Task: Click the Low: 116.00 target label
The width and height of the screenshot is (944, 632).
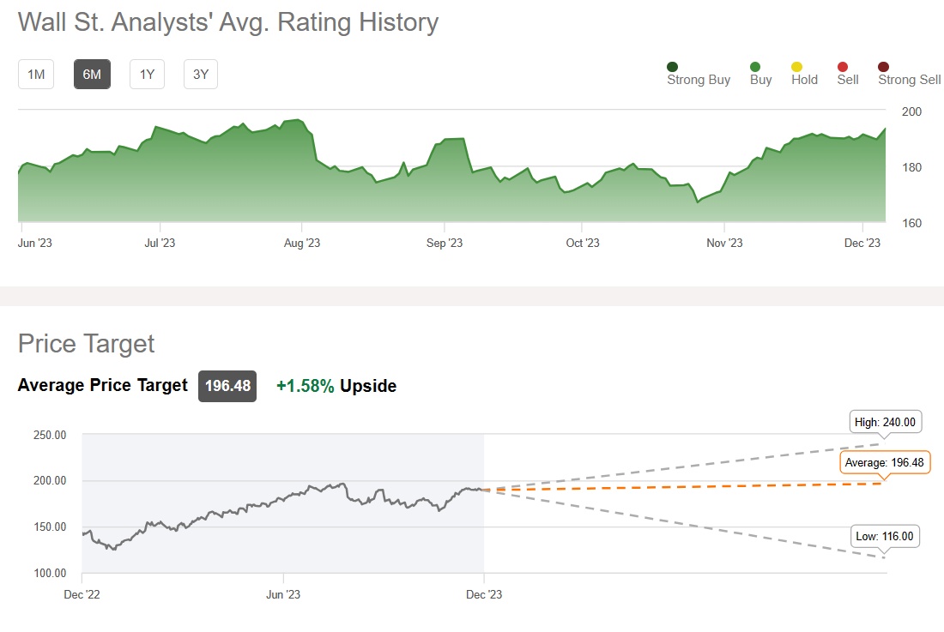Action: coord(887,537)
